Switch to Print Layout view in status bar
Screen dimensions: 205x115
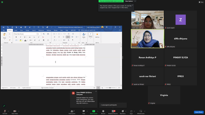[98, 88]
